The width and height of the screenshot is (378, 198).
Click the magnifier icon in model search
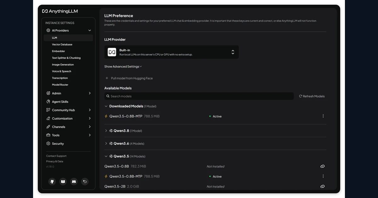pyautogui.click(x=108, y=96)
